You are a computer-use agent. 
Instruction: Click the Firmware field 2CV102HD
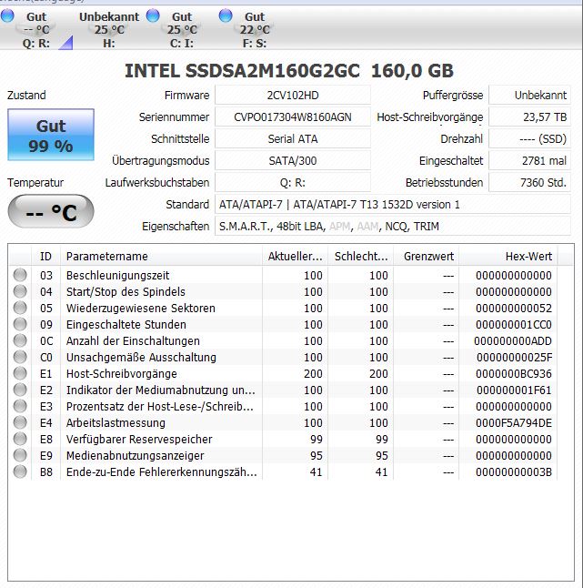[x=293, y=96]
